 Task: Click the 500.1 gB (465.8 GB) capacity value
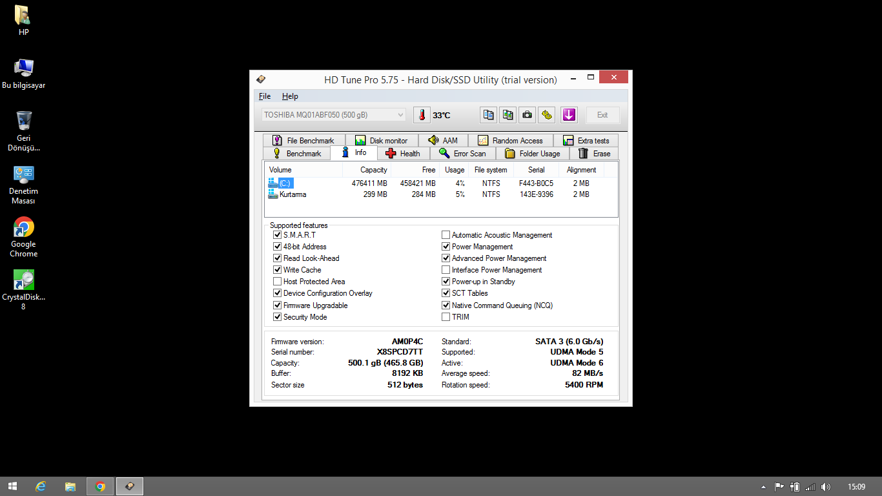point(385,363)
